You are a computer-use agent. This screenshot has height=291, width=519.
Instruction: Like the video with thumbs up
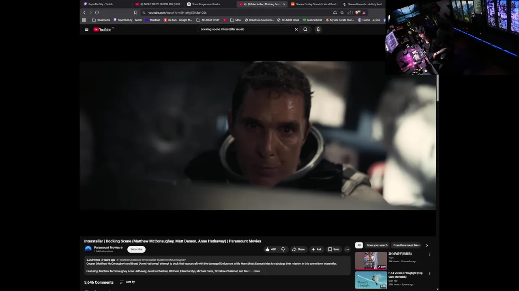pos(270,249)
